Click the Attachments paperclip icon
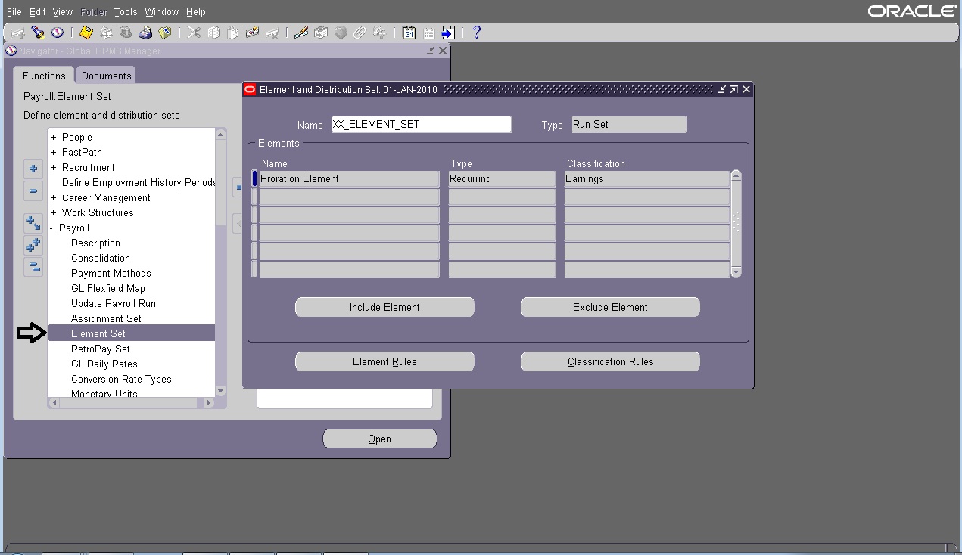 [360, 33]
